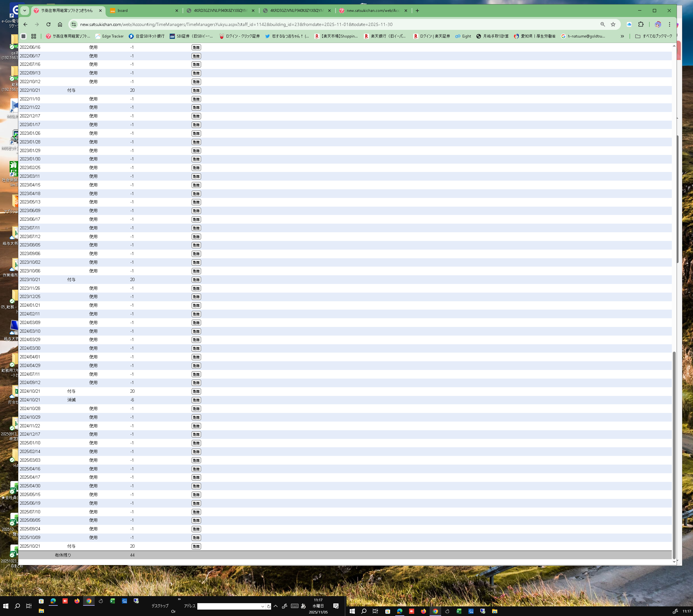Open the site information icon beside the URL
This screenshot has height=616, width=693.
(x=74, y=24)
